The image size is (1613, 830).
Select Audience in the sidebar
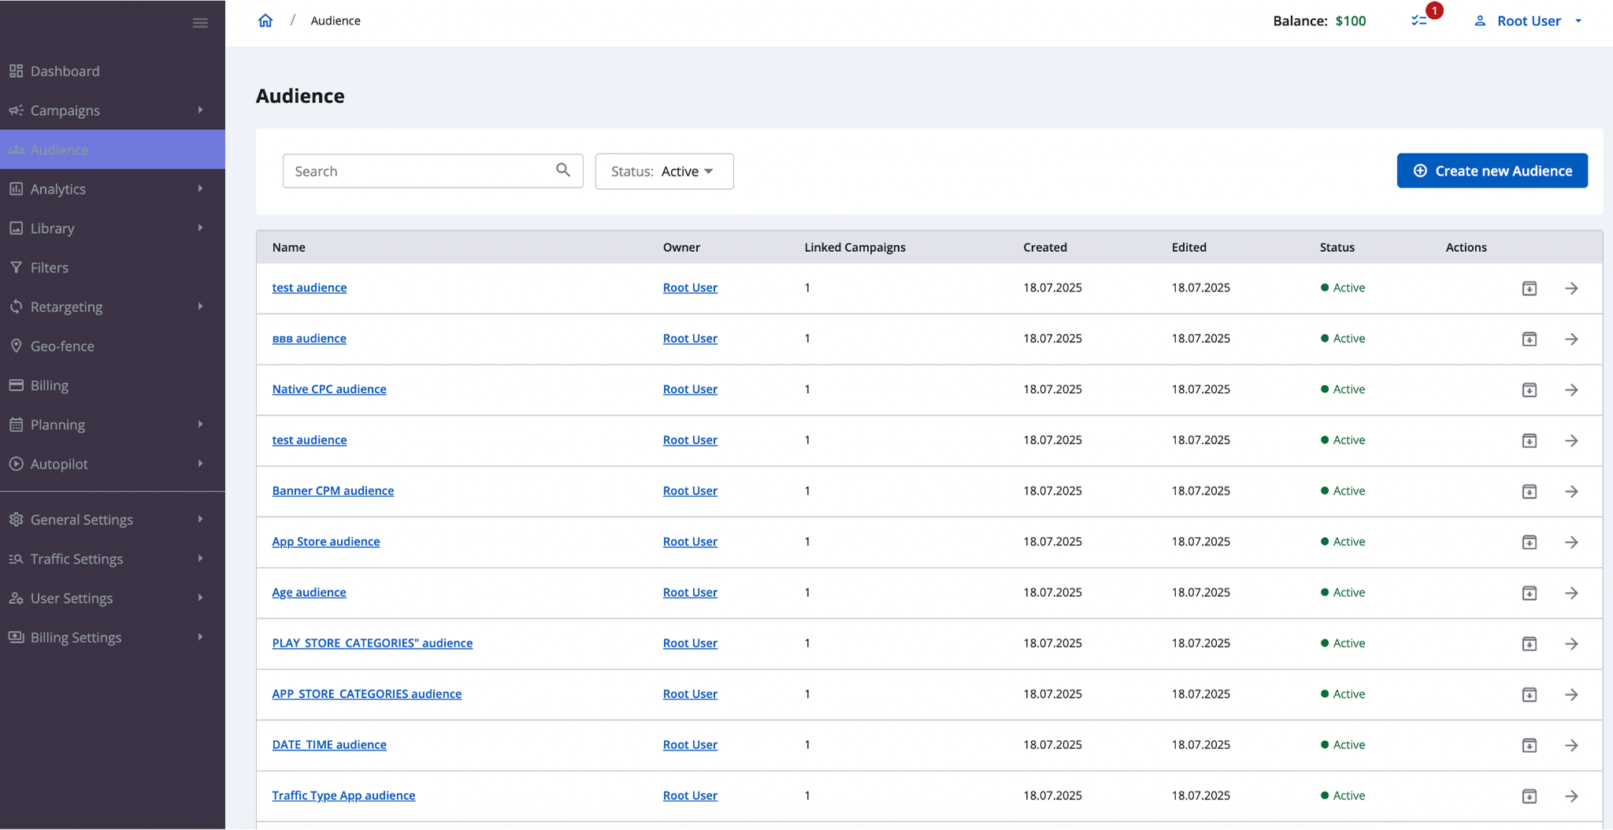pyautogui.click(x=113, y=150)
